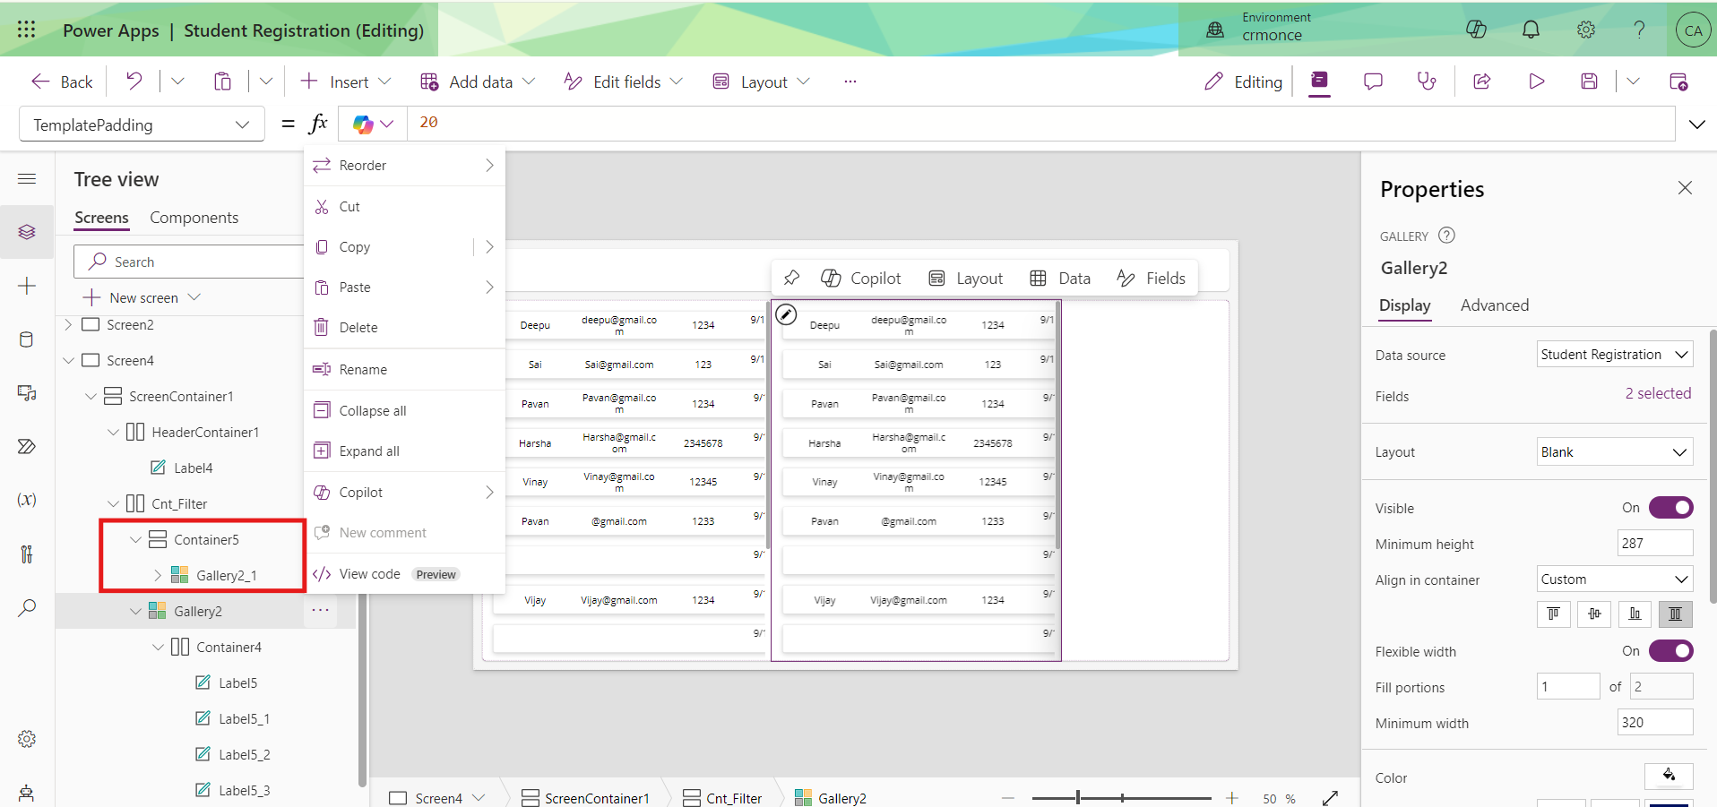The height and width of the screenshot is (807, 1717).
Task: Choose Collapse all from the context menu
Action: 404,411
